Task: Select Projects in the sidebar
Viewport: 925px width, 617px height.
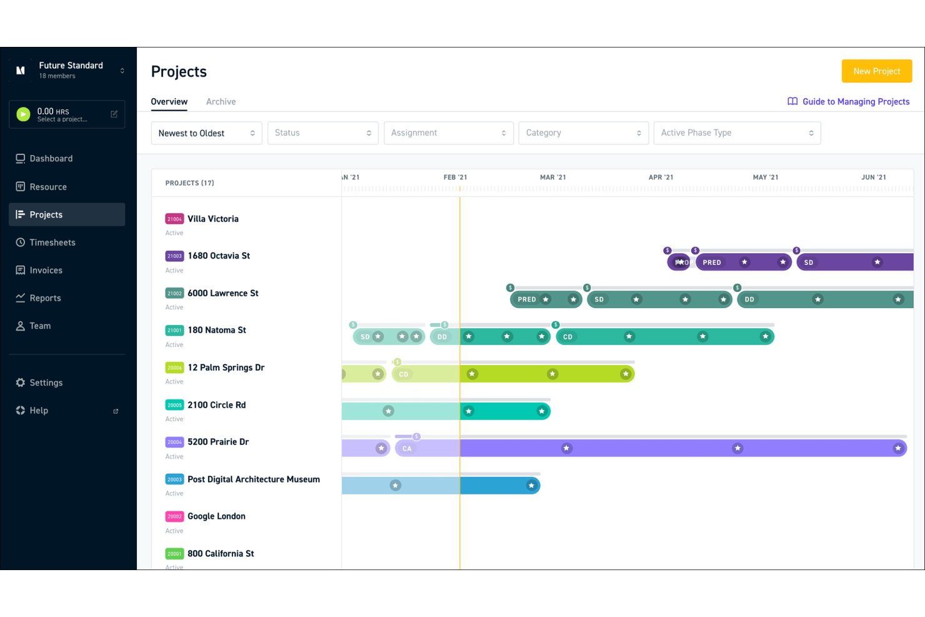Action: tap(67, 214)
